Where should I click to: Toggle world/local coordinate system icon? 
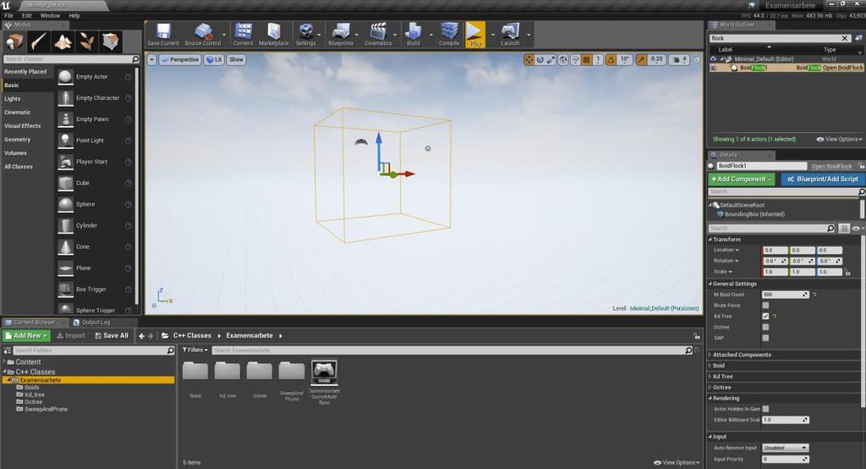(562, 60)
